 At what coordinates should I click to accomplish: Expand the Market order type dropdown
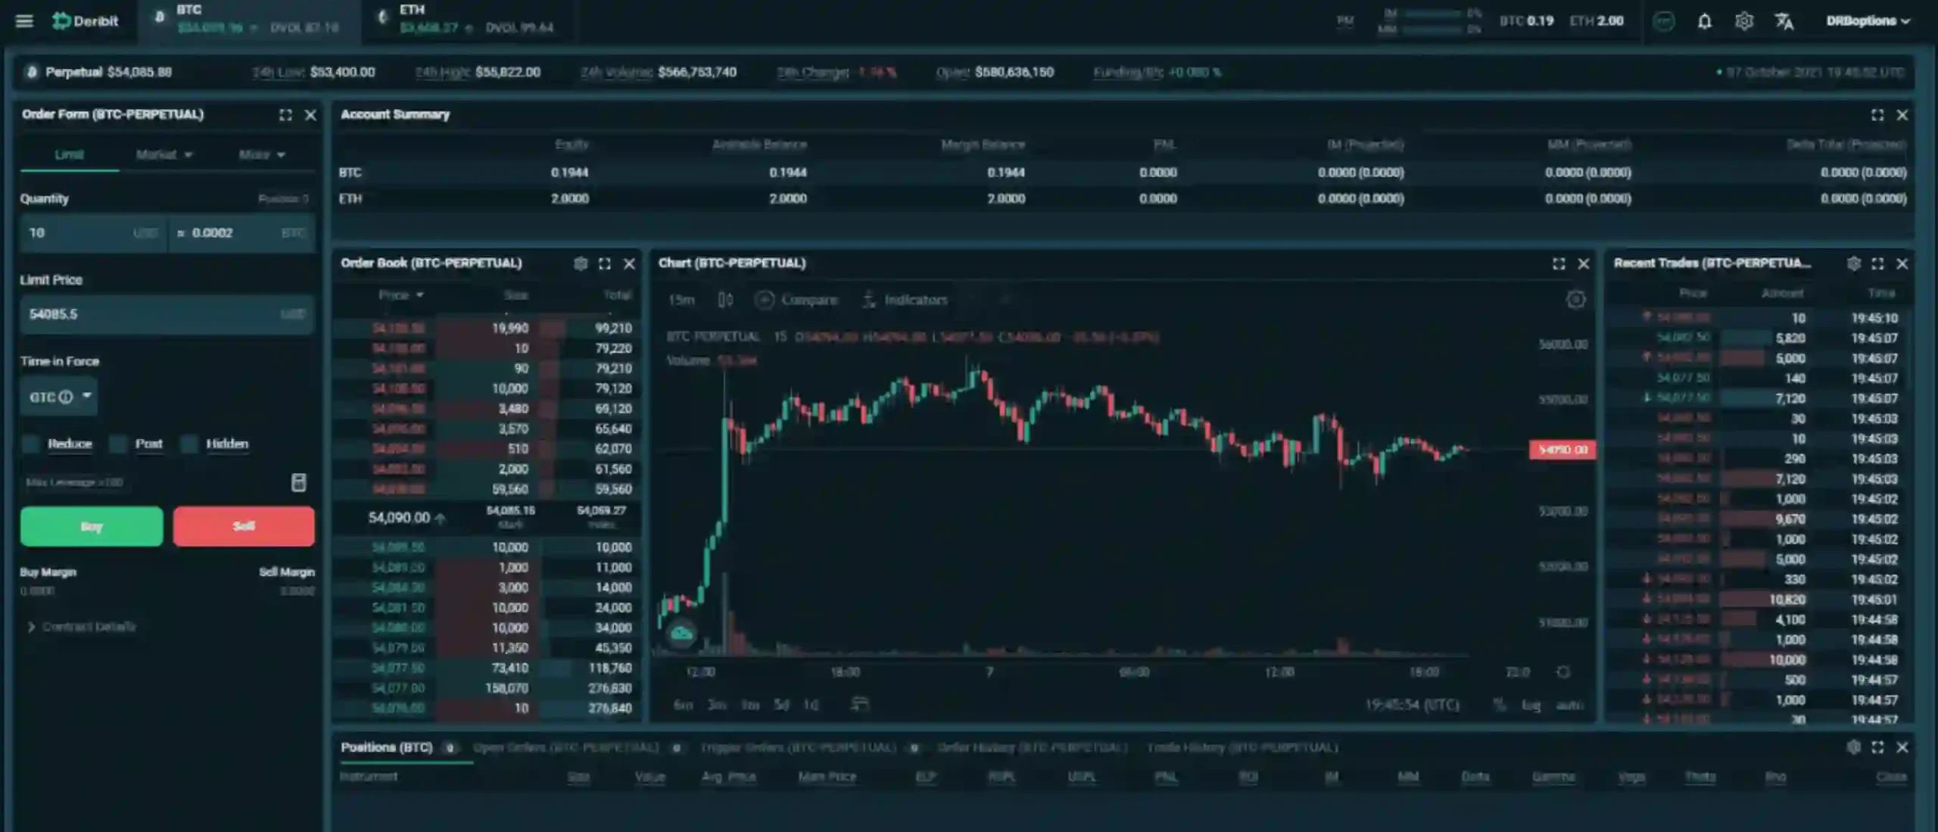[x=164, y=154]
